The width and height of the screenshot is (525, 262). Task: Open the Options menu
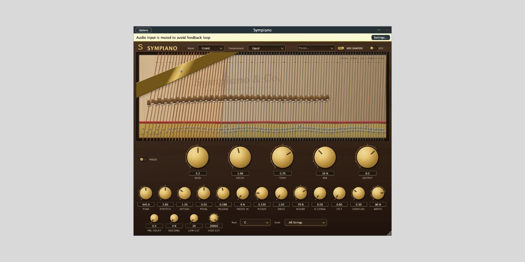point(143,30)
